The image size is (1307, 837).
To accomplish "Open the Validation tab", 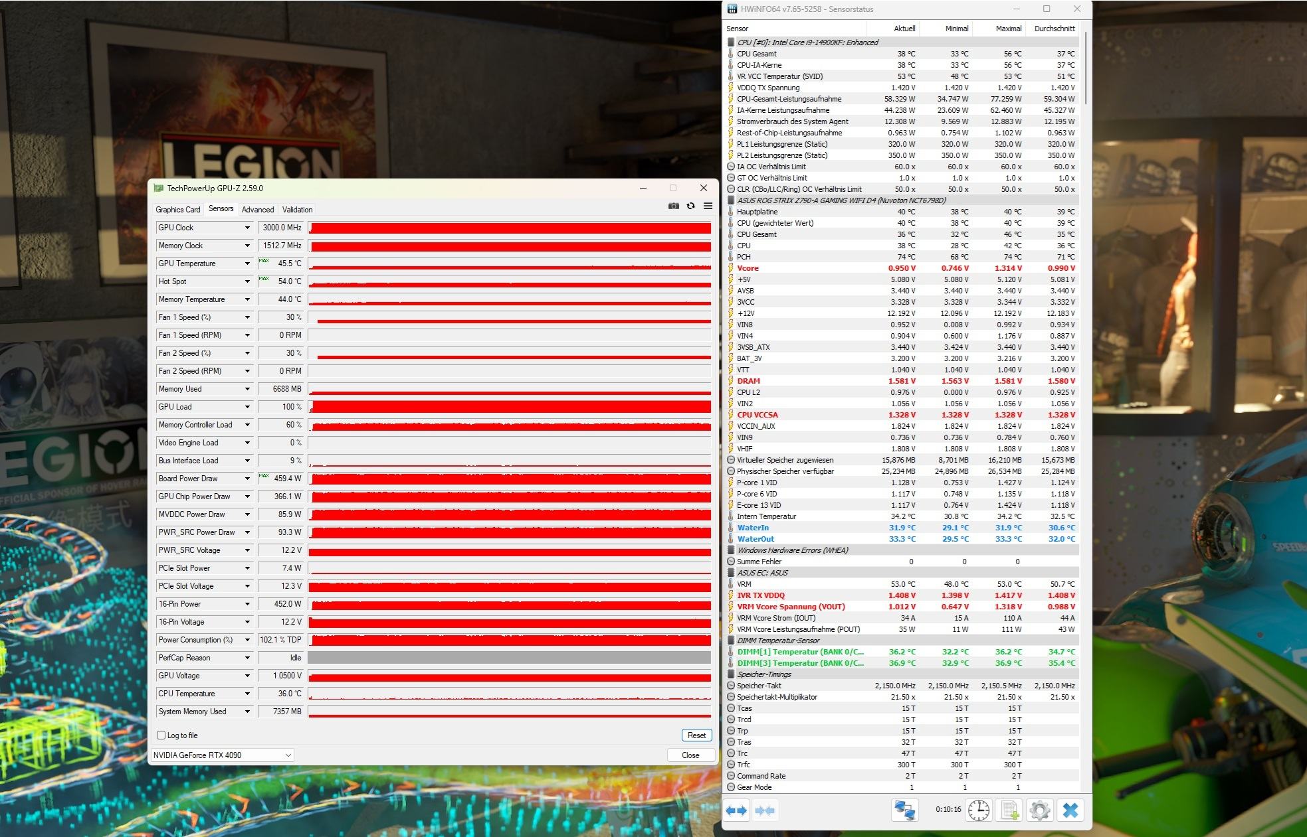I will [x=297, y=210].
